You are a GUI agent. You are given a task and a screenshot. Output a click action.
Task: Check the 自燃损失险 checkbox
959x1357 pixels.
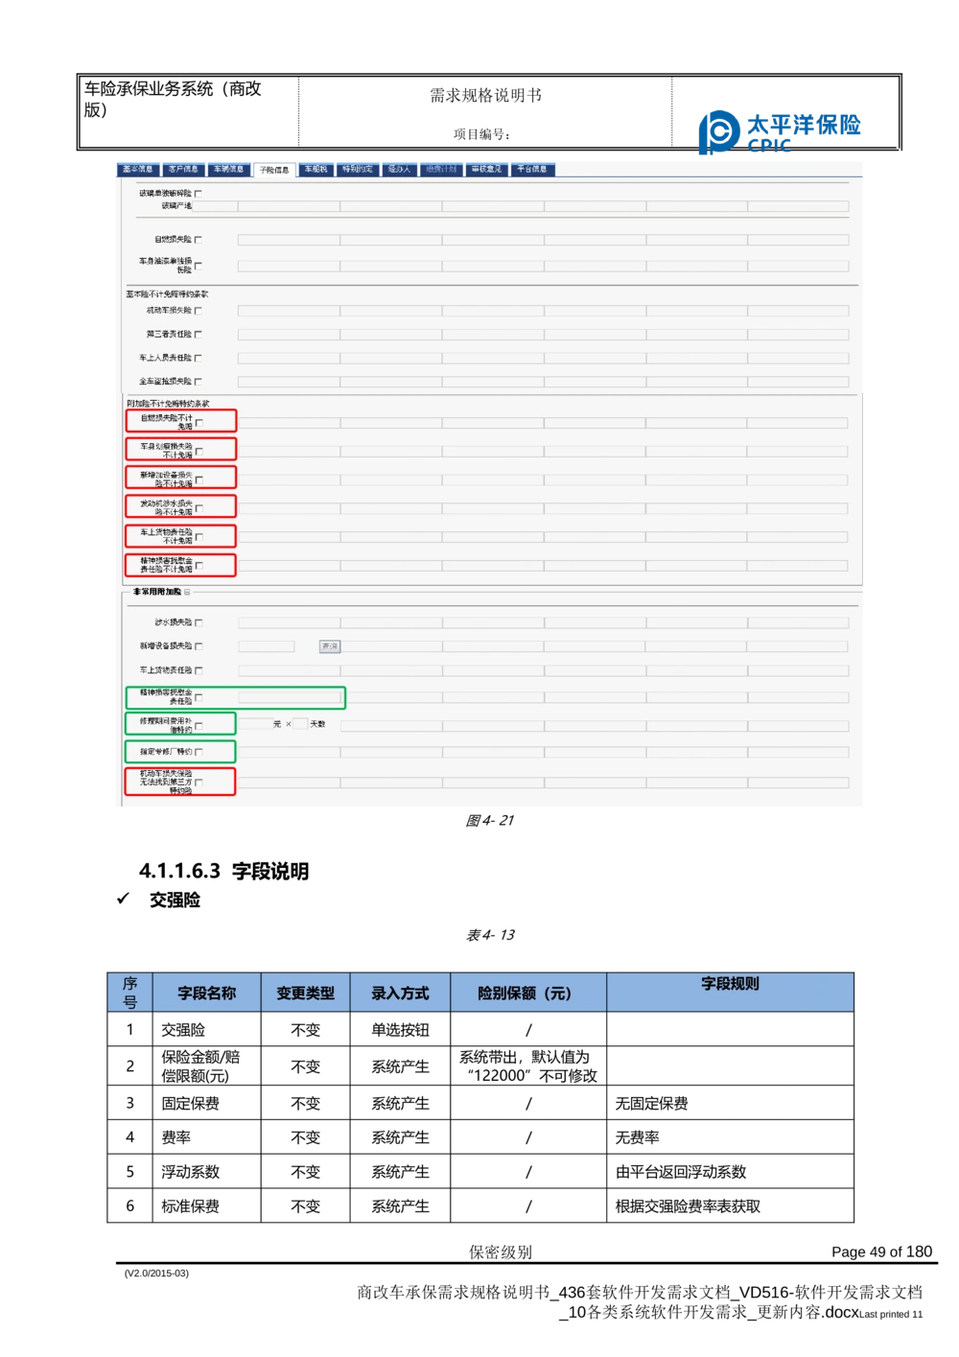pos(199,241)
